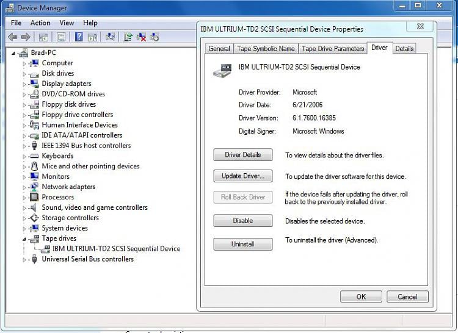
Task: Click the DVD/CD-ROM drives icon
Action: (x=34, y=94)
